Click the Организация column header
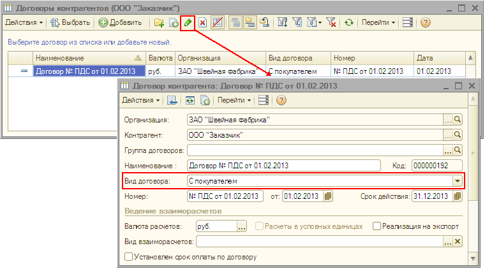 (x=221, y=58)
